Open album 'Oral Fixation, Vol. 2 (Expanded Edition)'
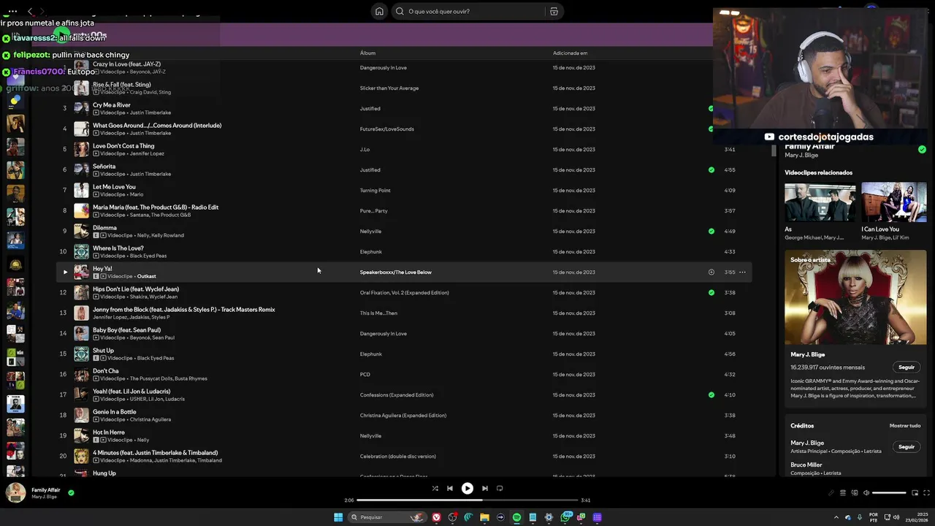This screenshot has height=526, width=935. click(404, 292)
